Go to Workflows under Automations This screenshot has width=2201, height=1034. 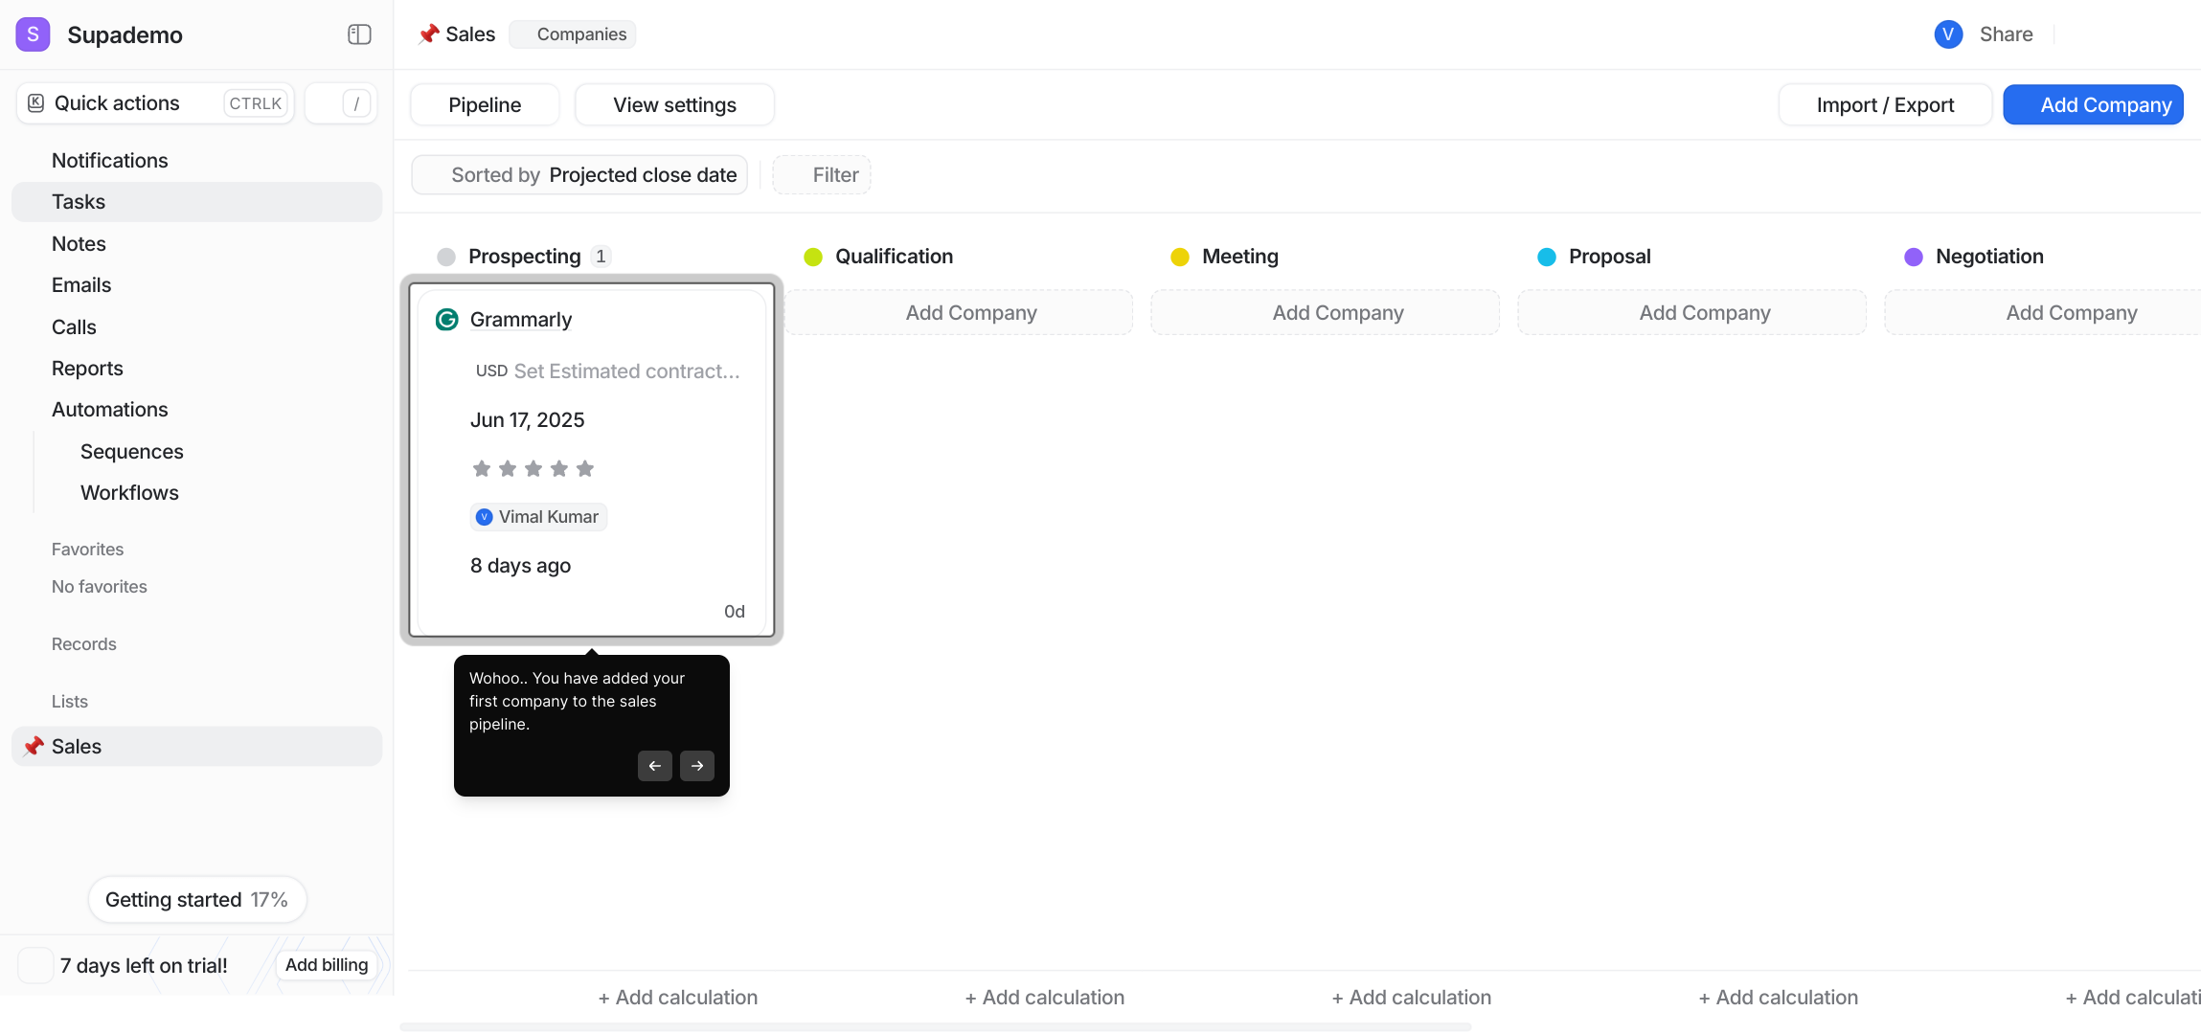(129, 493)
